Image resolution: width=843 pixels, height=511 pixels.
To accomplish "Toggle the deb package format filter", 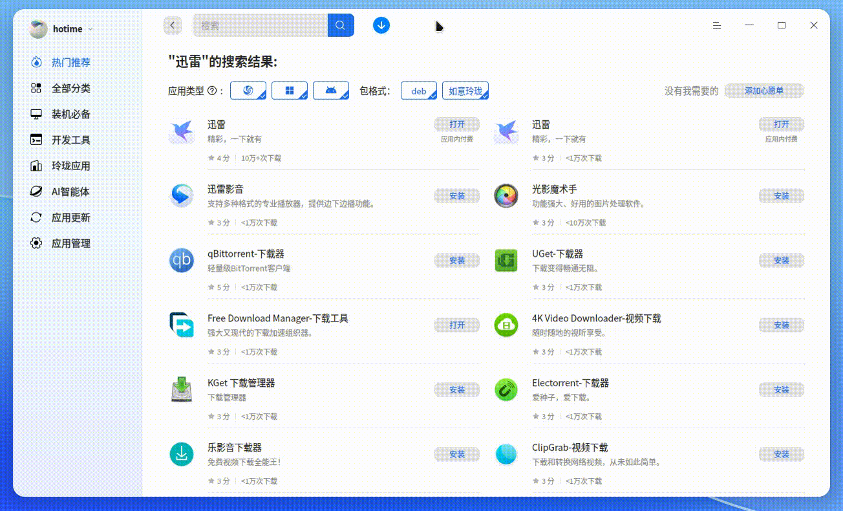I will [419, 91].
